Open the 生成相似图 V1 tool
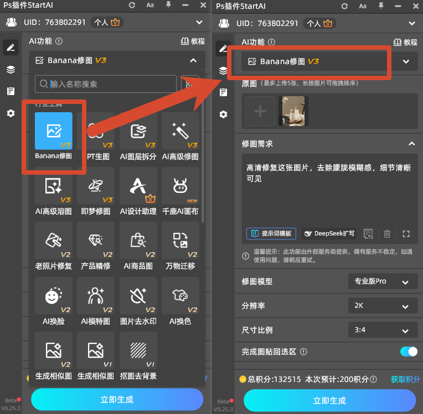The image size is (423, 414). [95, 350]
